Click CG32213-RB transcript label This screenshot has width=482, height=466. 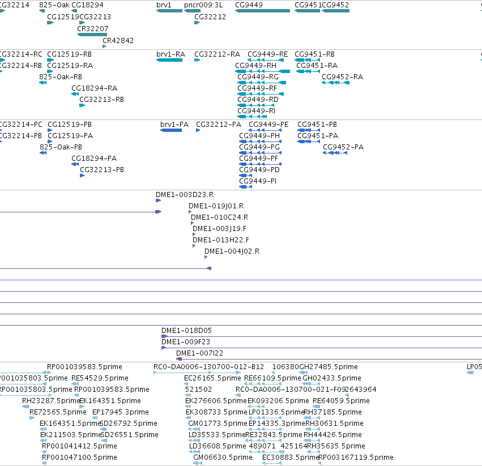coord(101,100)
